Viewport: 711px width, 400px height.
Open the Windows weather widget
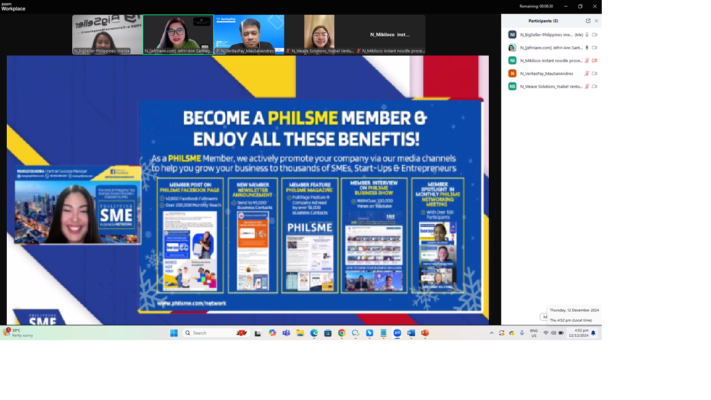tap(19, 333)
